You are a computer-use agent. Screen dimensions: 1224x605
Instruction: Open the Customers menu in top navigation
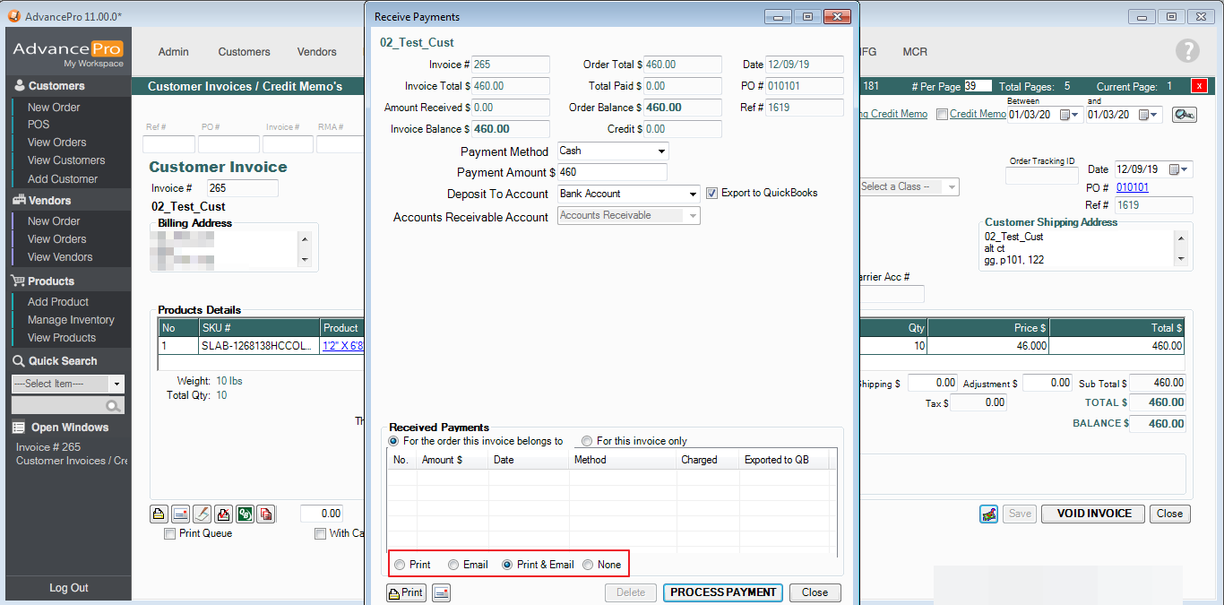244,52
